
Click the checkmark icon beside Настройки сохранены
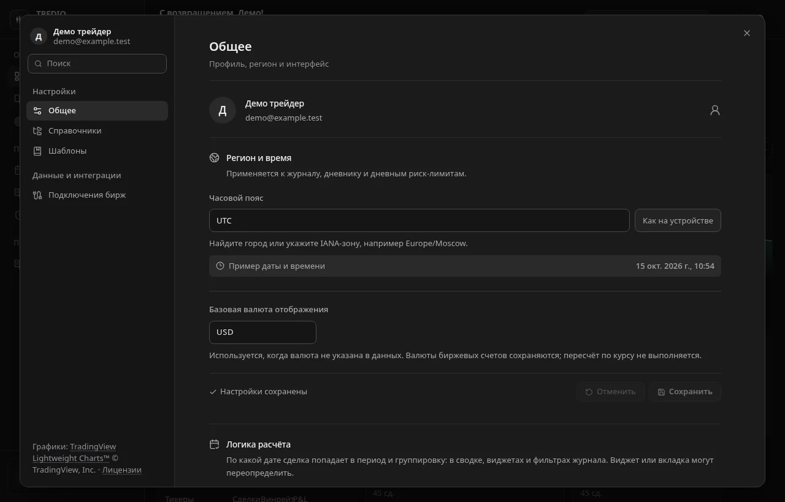click(213, 392)
